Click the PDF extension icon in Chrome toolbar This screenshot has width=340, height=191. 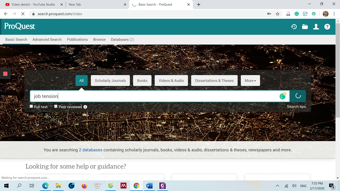288,14
